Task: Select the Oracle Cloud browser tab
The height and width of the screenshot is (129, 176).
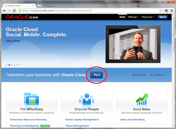Action: (18, 6)
